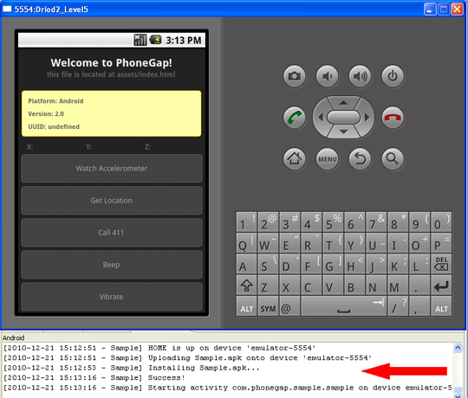The width and height of the screenshot is (468, 398).
Task: Click the DEL key on emulator keyboard
Action: click(x=441, y=264)
